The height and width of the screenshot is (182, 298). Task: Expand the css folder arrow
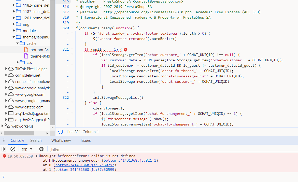coord(18,62)
